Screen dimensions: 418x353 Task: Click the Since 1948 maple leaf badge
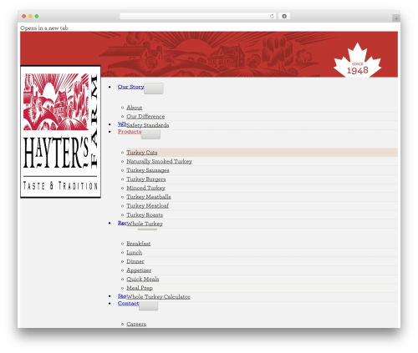pyautogui.click(x=358, y=60)
